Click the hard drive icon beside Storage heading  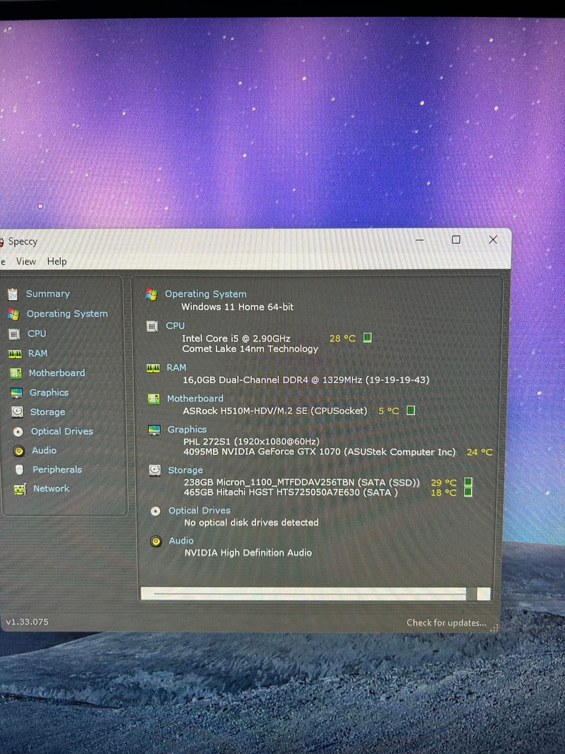point(155,470)
